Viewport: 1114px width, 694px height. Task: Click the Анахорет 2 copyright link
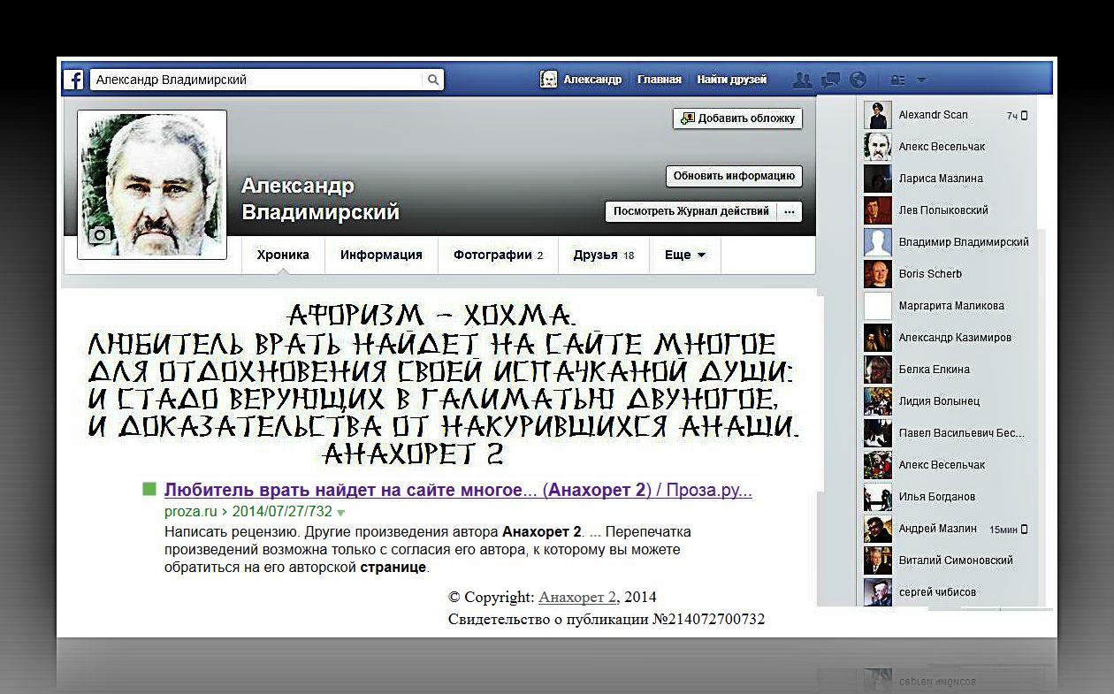coord(577,597)
